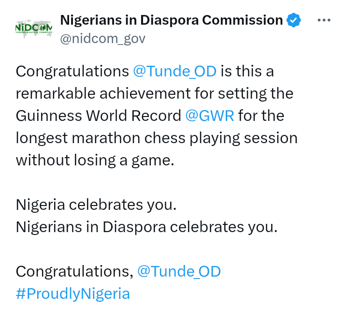Image resolution: width=348 pixels, height=309 pixels.
Task: Open the @Tunde_OD mention in first sentence
Action: pos(174,71)
